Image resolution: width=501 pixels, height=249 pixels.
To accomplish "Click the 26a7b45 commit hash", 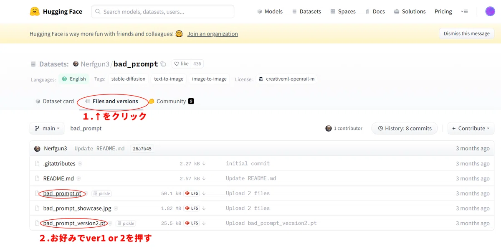I will [x=142, y=148].
